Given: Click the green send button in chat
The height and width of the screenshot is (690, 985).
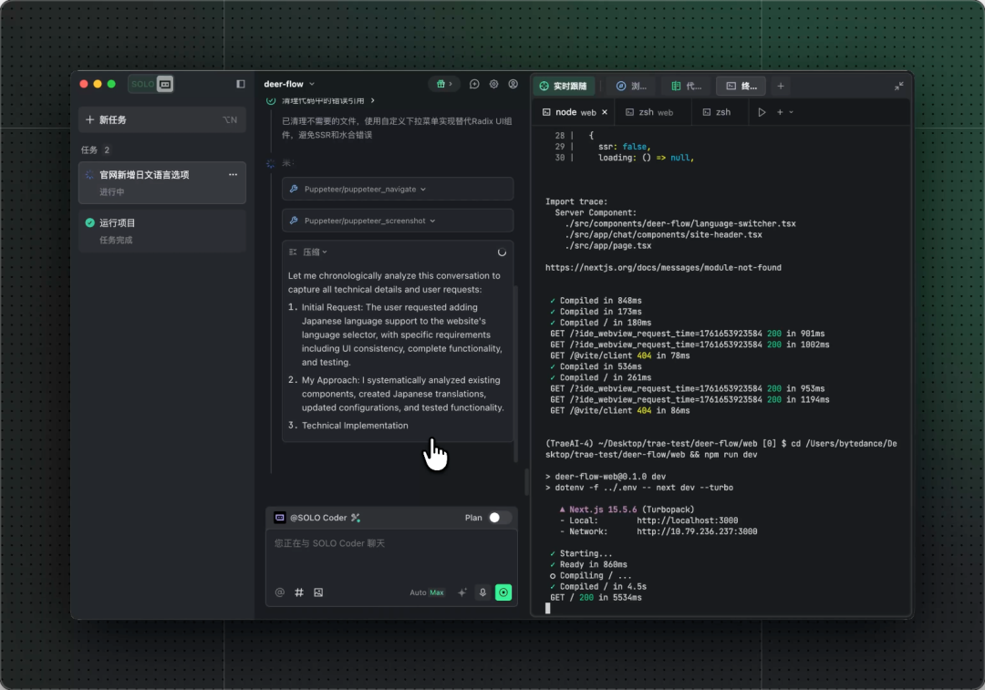Looking at the screenshot, I should (503, 592).
